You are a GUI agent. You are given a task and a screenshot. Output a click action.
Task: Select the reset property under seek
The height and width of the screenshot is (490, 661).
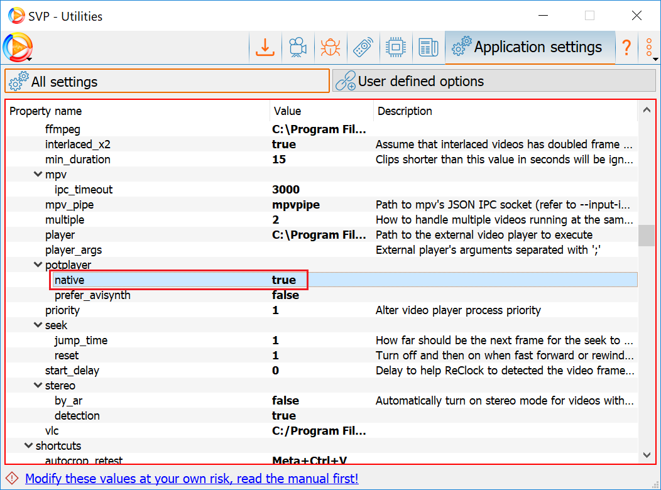(x=321, y=355)
